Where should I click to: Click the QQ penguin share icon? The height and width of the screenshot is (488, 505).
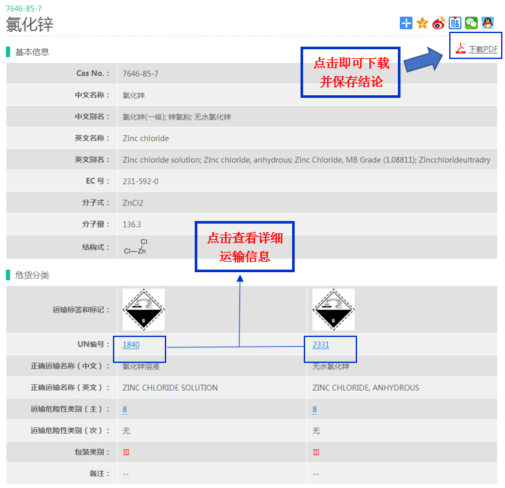(x=487, y=23)
